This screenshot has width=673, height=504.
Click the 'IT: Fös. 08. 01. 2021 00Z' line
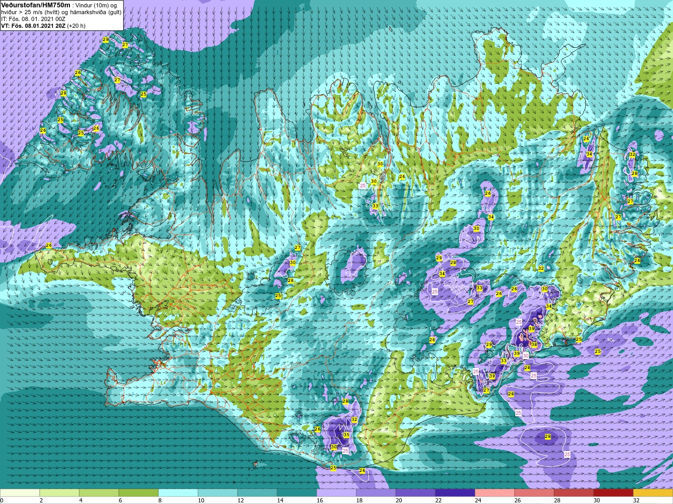[x=33, y=18]
